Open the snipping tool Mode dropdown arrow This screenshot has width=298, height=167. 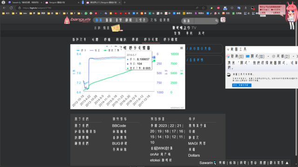pos(268,57)
